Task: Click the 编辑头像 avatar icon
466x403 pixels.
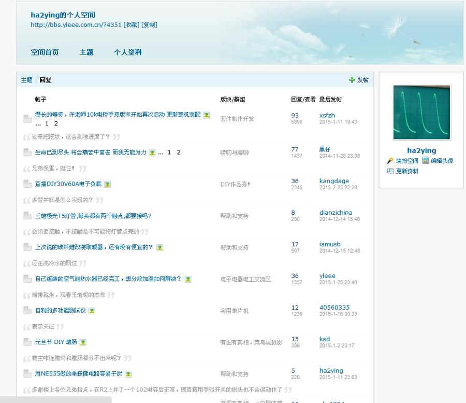Action: click(425, 161)
